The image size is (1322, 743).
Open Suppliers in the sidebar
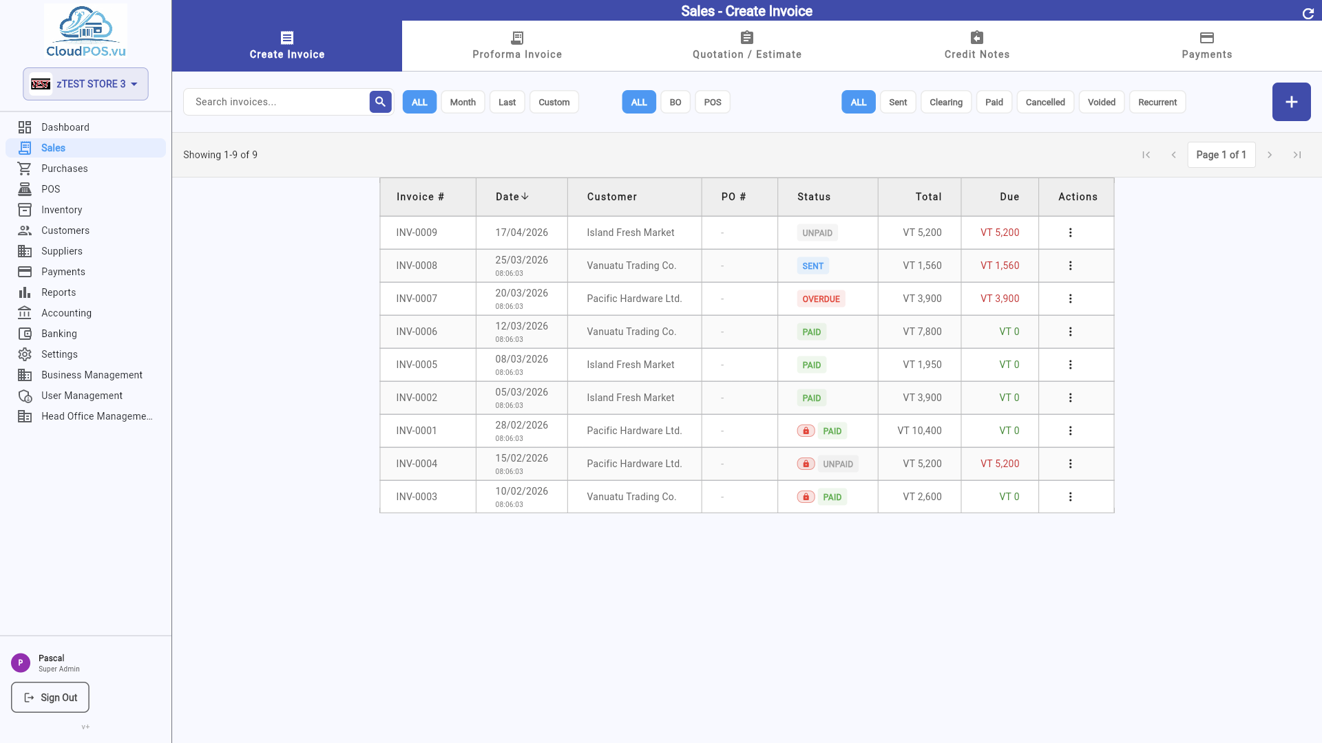(x=85, y=251)
